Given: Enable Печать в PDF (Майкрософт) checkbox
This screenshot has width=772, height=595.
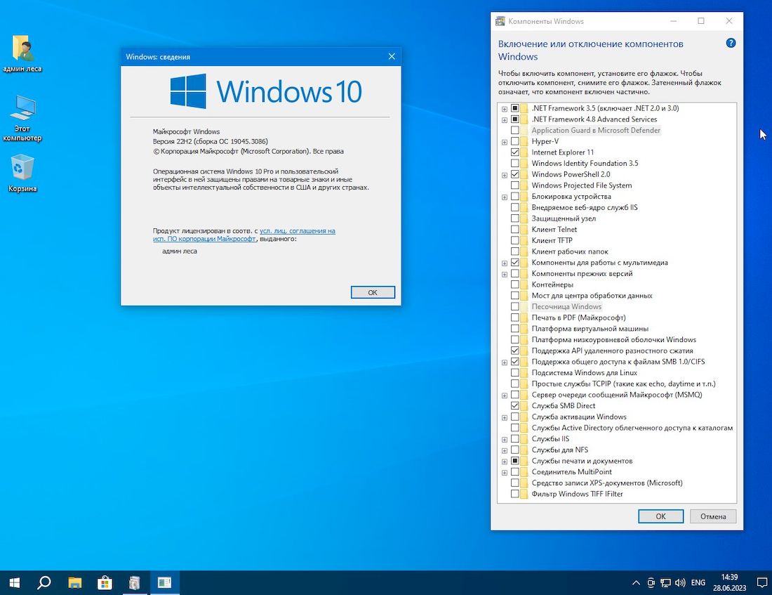Looking at the screenshot, I should tap(514, 318).
